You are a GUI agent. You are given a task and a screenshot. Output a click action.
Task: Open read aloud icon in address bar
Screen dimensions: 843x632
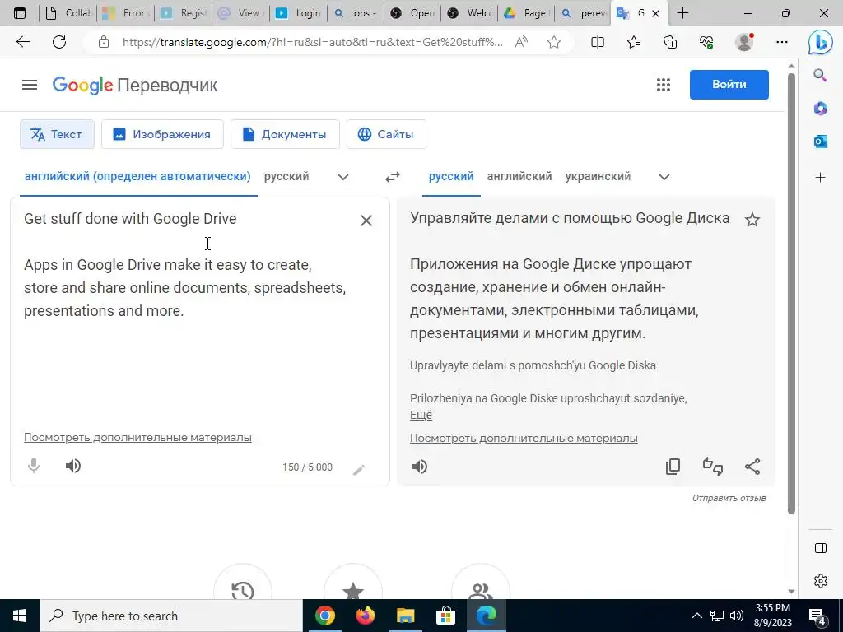[x=521, y=42]
